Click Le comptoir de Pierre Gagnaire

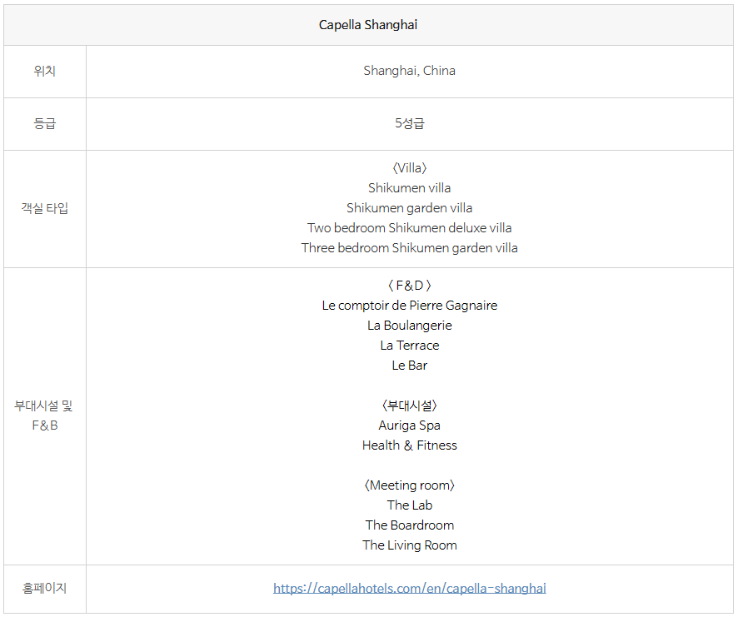tap(410, 306)
